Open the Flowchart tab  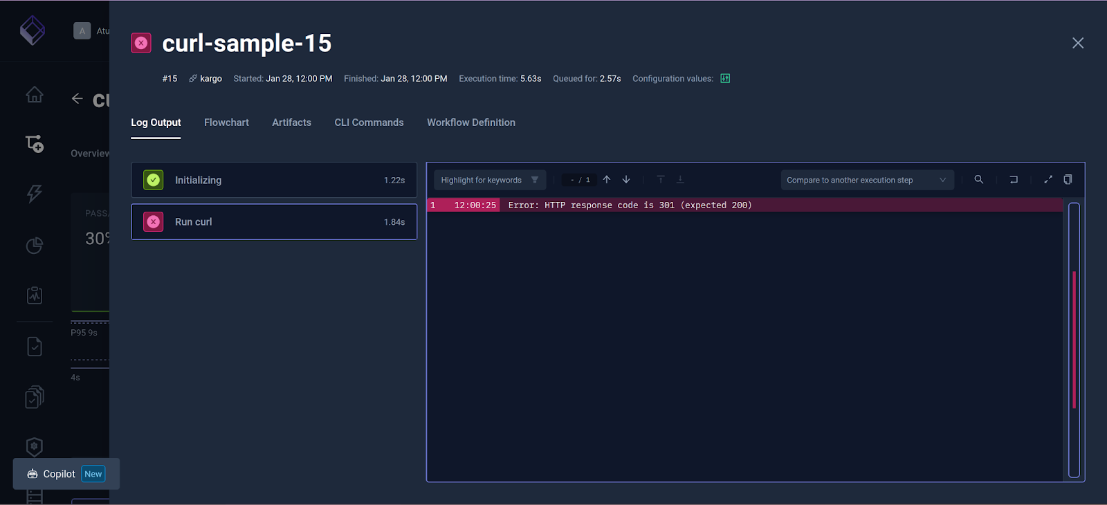226,122
